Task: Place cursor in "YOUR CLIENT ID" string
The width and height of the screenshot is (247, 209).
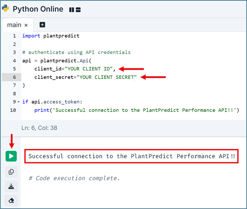Action: [89, 69]
